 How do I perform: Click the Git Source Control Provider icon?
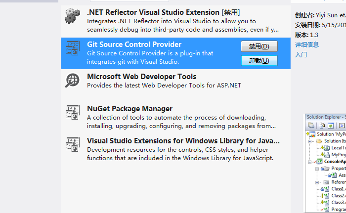(72, 48)
